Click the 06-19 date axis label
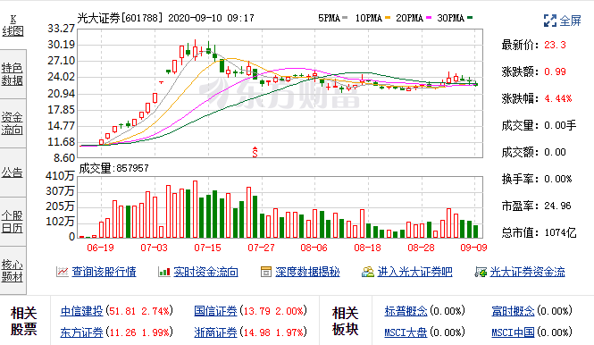 (100, 248)
